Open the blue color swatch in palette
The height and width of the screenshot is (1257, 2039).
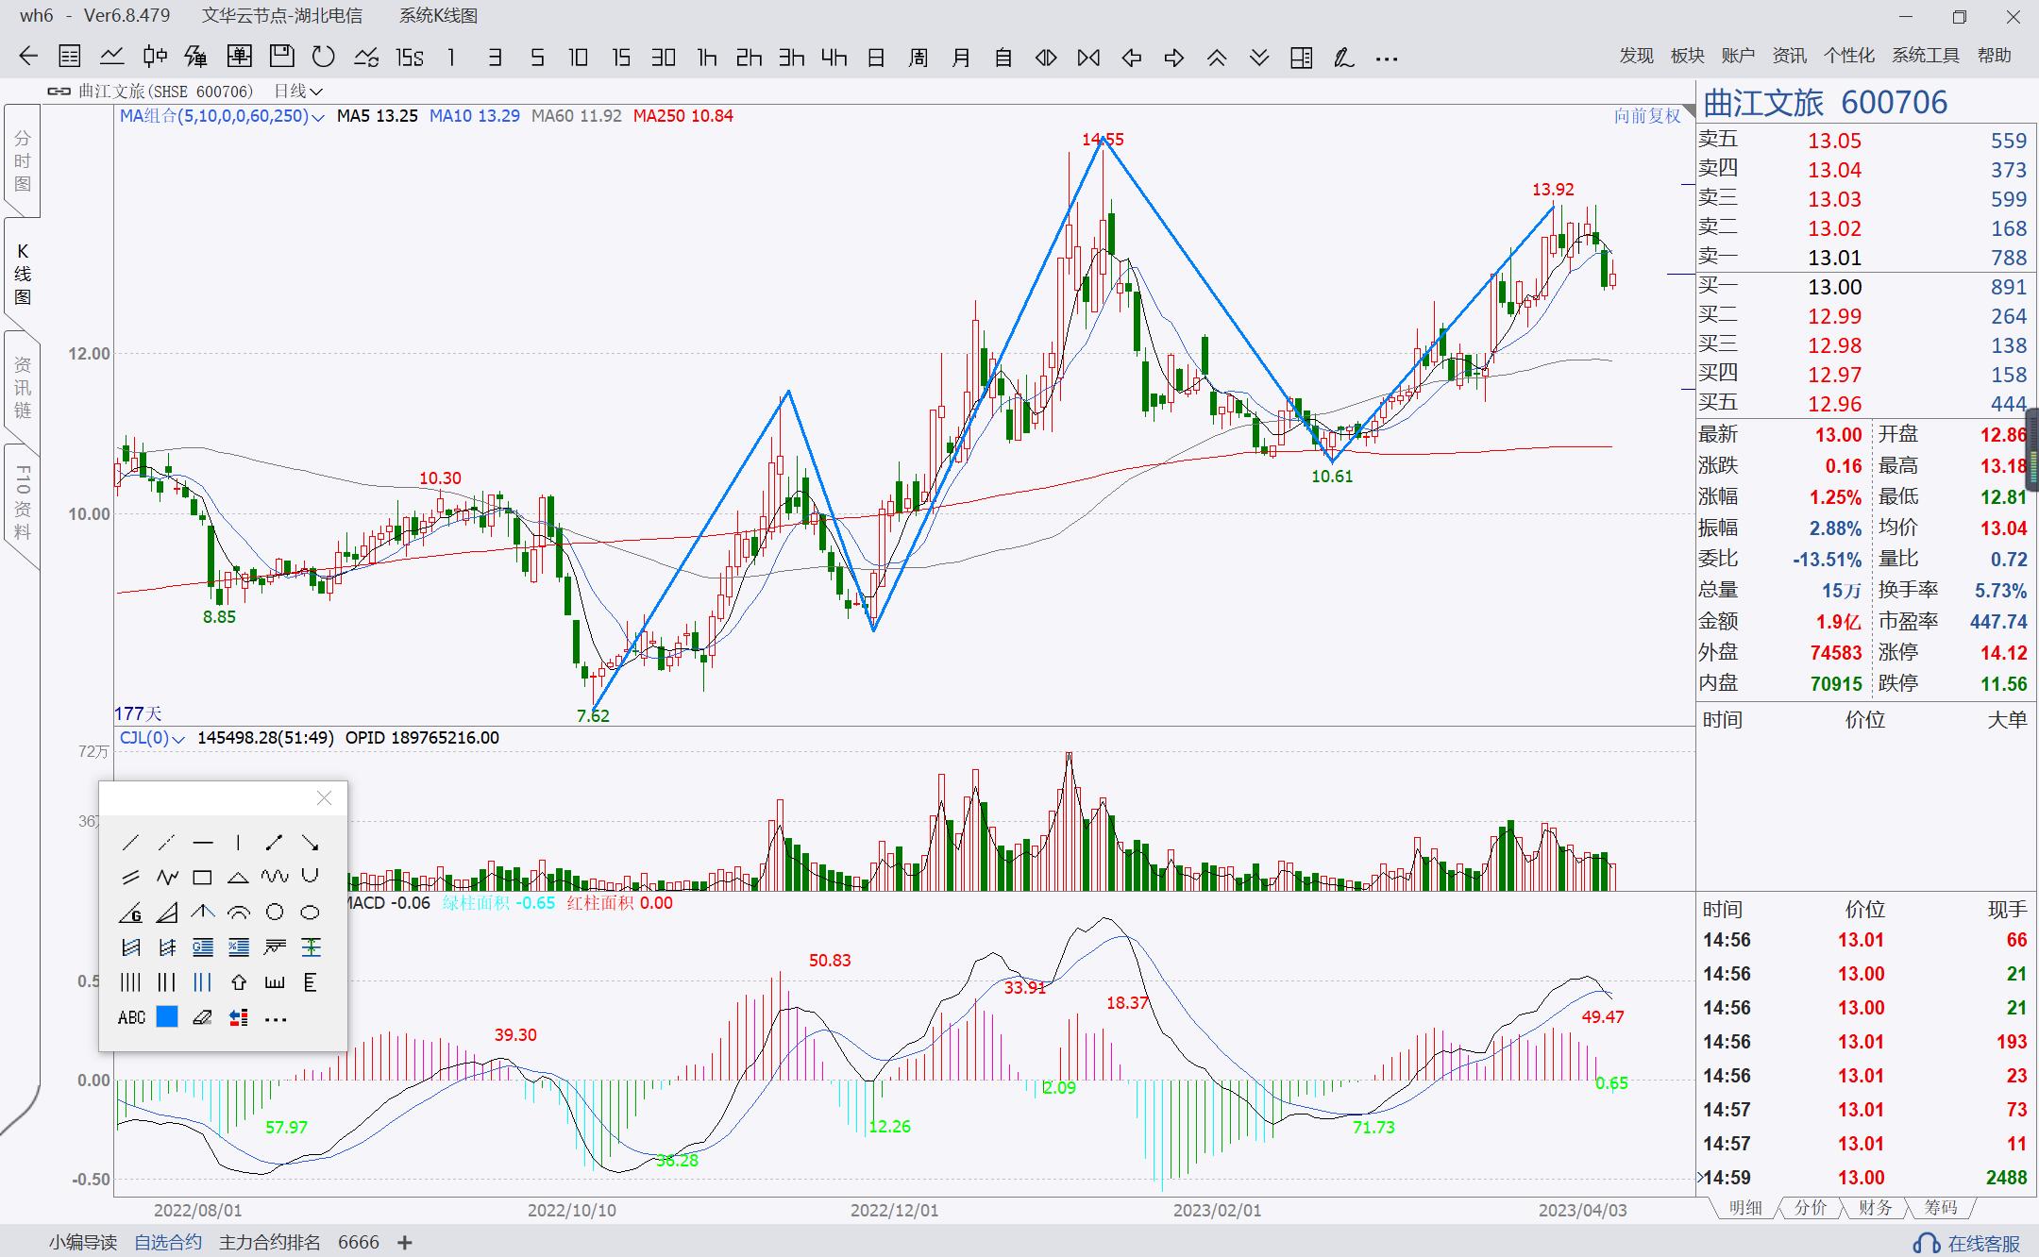[167, 1017]
